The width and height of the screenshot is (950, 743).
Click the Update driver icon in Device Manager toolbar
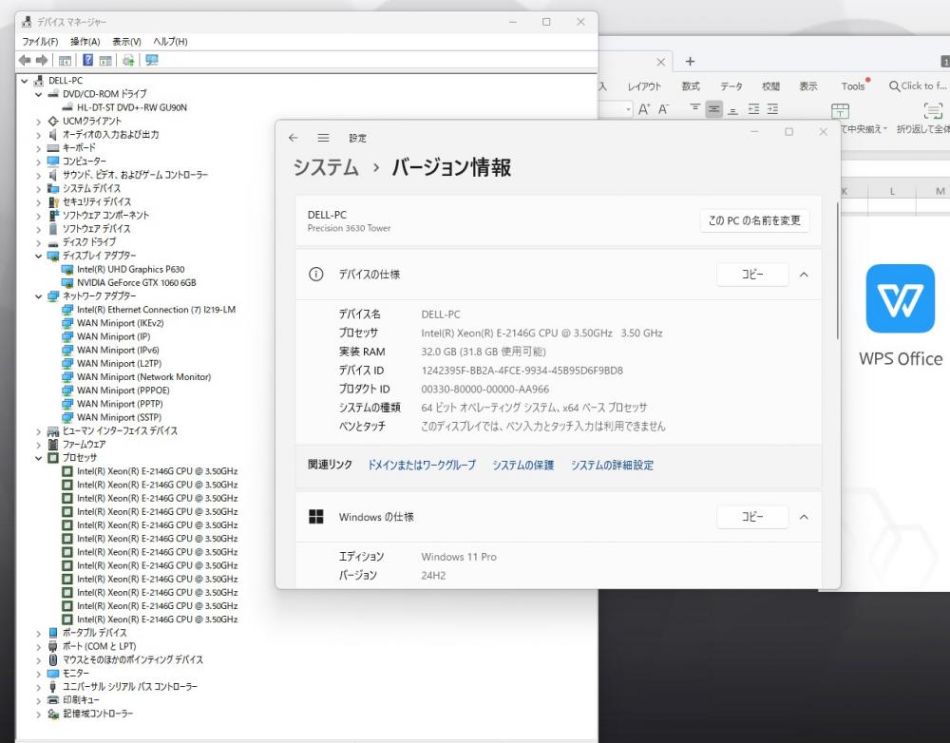[x=128, y=60]
